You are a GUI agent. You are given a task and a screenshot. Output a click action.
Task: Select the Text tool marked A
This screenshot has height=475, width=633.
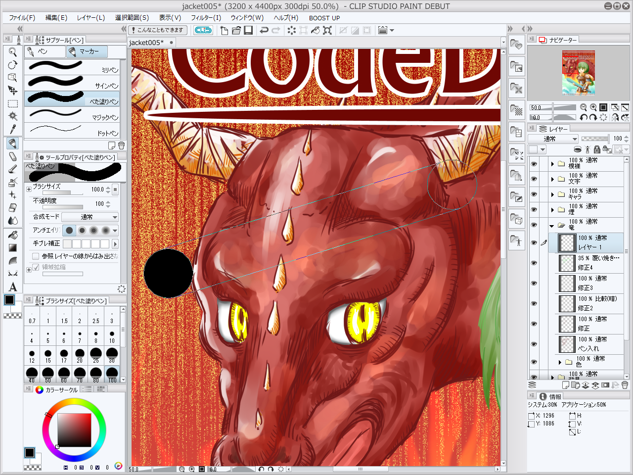click(x=13, y=287)
